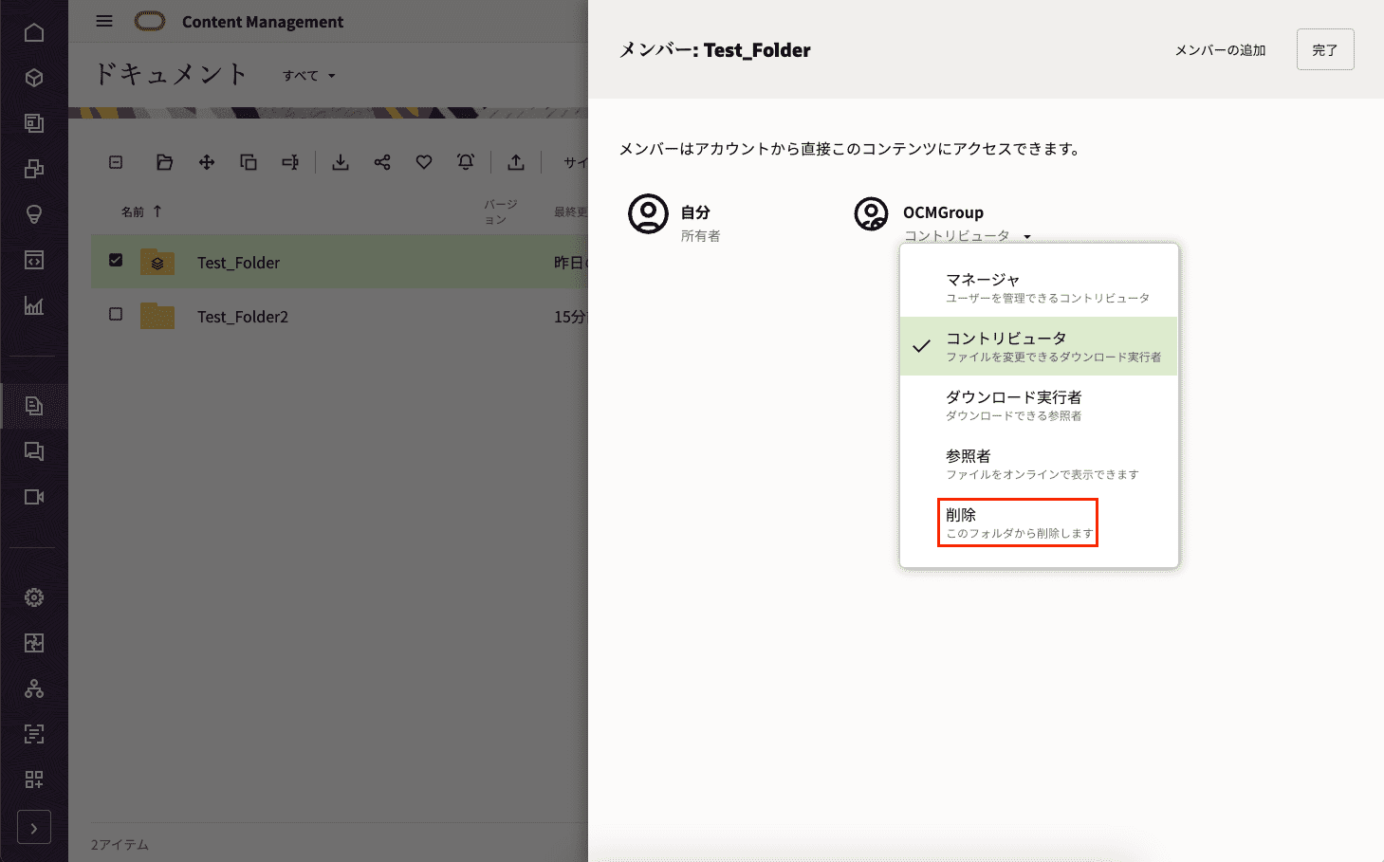Open the Documents icon in the sidebar

pos(34,406)
